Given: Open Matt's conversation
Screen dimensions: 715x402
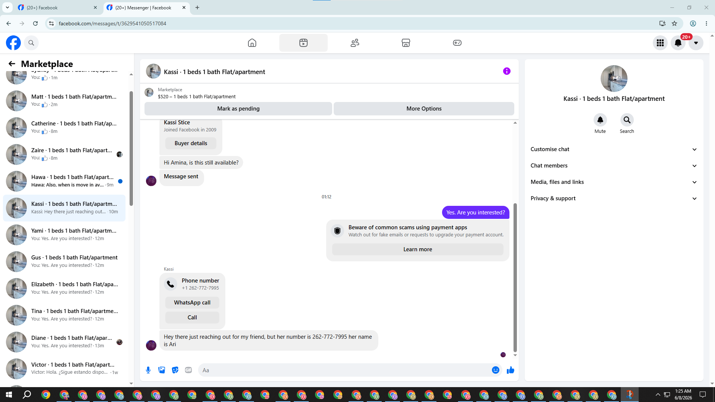Looking at the screenshot, I should (x=64, y=100).
